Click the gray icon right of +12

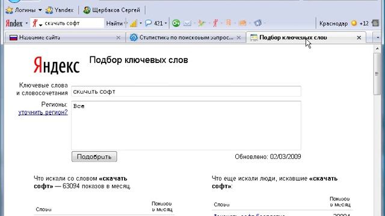[x=375, y=23]
